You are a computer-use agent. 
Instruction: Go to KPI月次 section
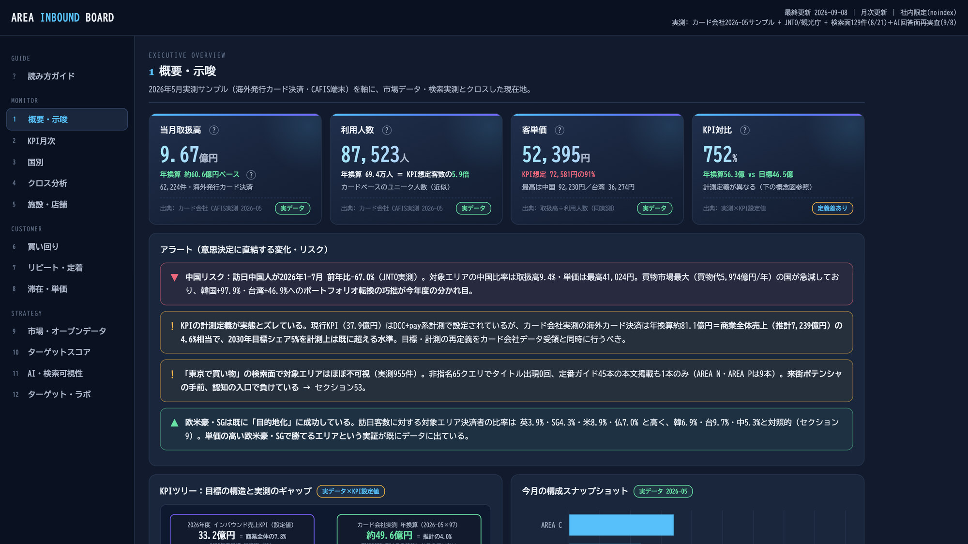tap(67, 141)
